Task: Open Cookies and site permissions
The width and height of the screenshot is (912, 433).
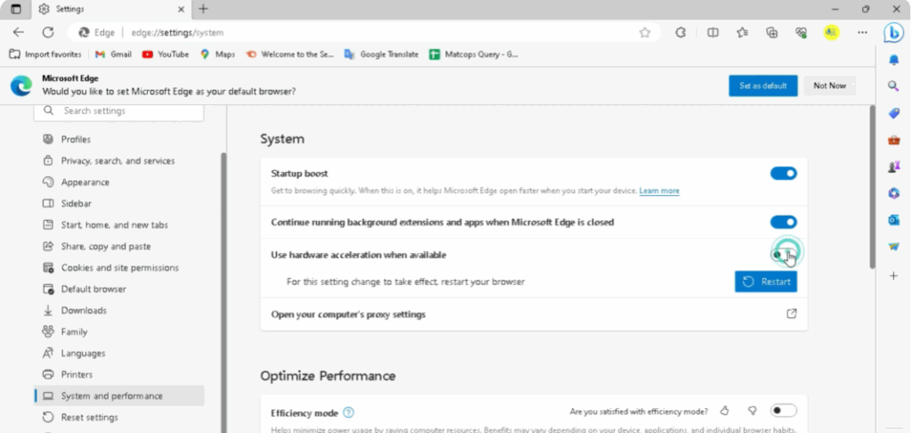Action: pyautogui.click(x=118, y=267)
